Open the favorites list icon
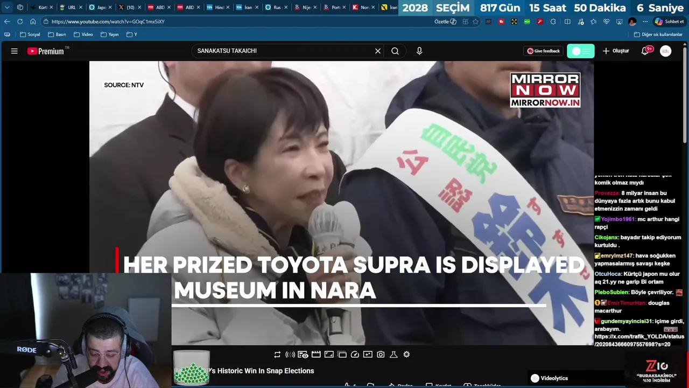This screenshot has width=689, height=388. pos(594,22)
